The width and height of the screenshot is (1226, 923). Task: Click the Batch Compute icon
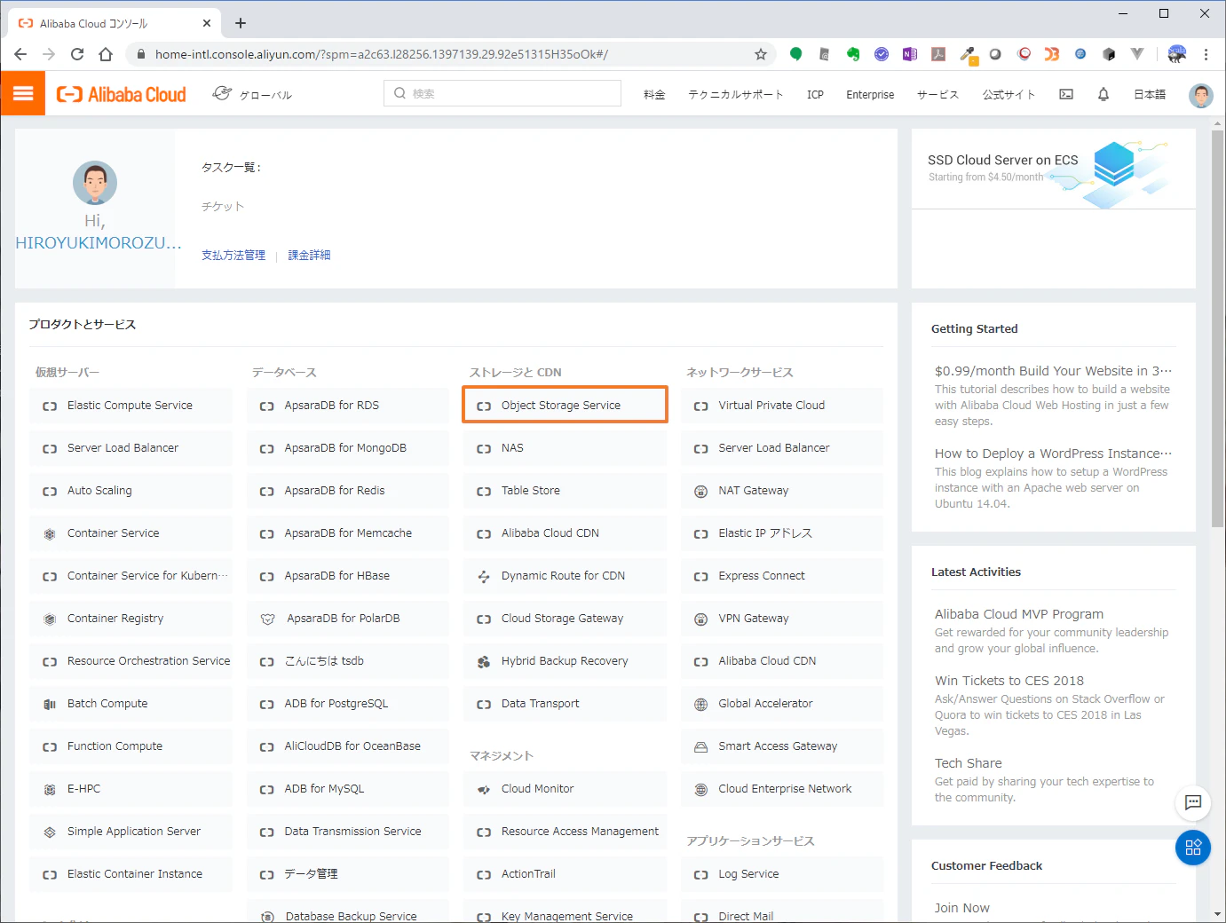(50, 705)
